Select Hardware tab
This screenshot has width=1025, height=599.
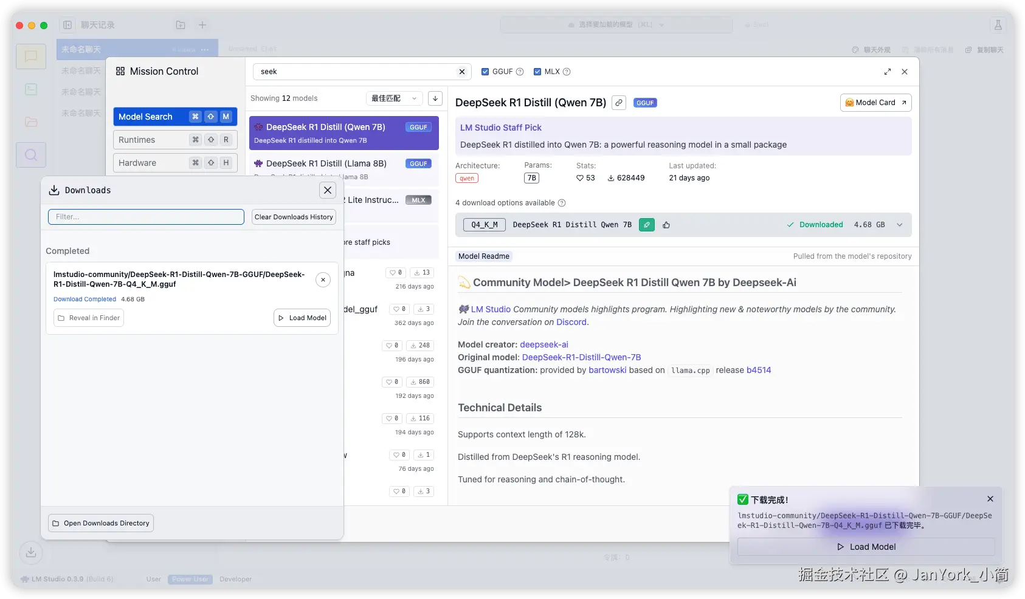(175, 163)
